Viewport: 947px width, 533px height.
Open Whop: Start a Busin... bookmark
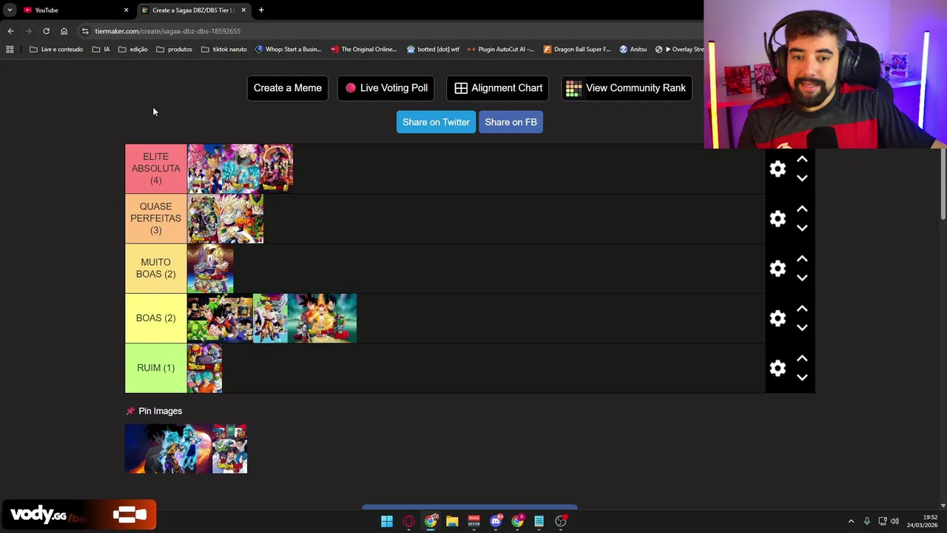(288, 50)
